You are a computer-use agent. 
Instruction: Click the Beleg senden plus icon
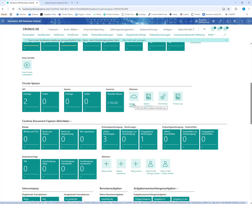tap(106, 164)
